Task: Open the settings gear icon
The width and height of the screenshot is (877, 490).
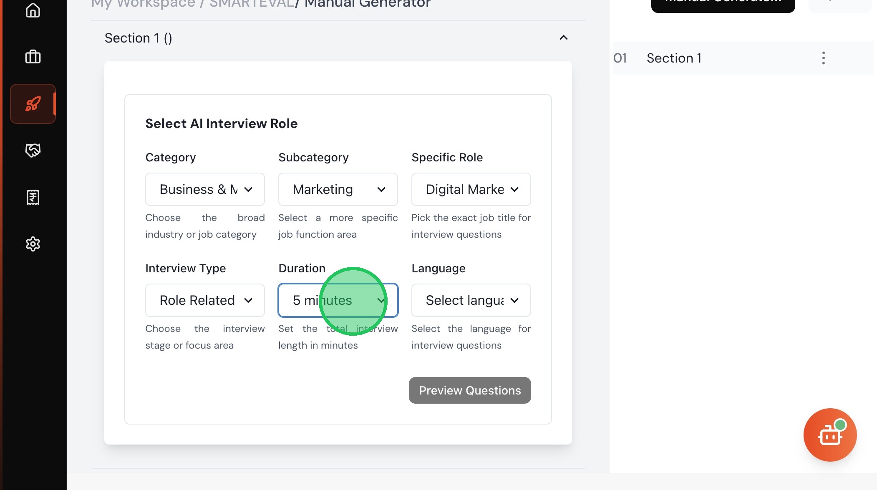Action: pyautogui.click(x=33, y=244)
